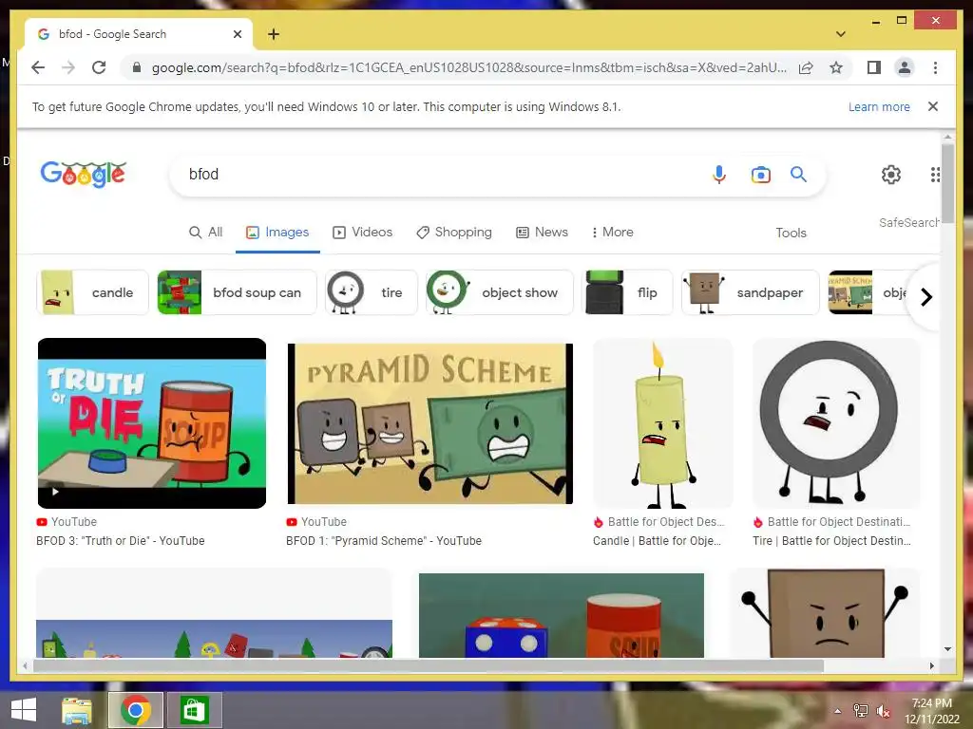Screen dimensions: 973x729
Task: Expand the More search options menu
Action: 612,232
